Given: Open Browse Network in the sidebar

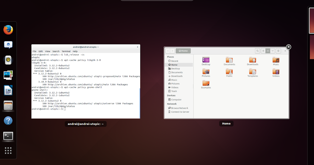Looking at the screenshot, I should tap(178, 108).
